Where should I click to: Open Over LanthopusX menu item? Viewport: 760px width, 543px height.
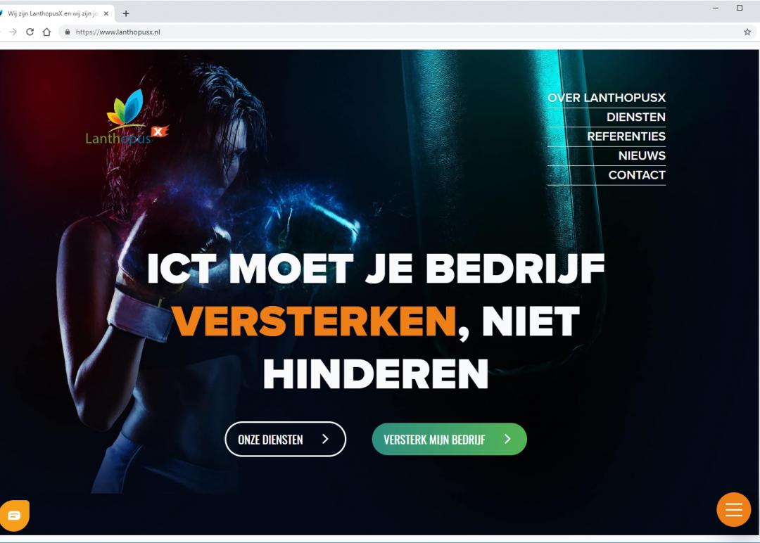tap(607, 98)
